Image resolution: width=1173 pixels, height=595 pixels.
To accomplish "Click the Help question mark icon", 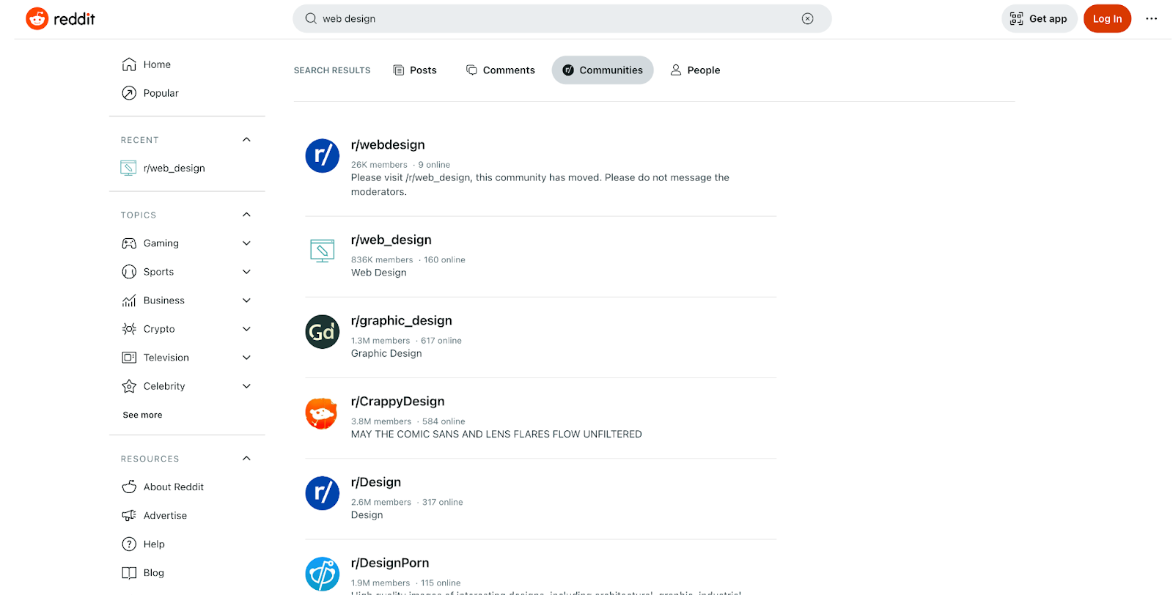I will (x=129, y=544).
